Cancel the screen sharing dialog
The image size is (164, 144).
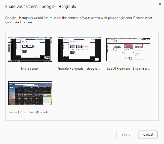[x=148, y=135]
